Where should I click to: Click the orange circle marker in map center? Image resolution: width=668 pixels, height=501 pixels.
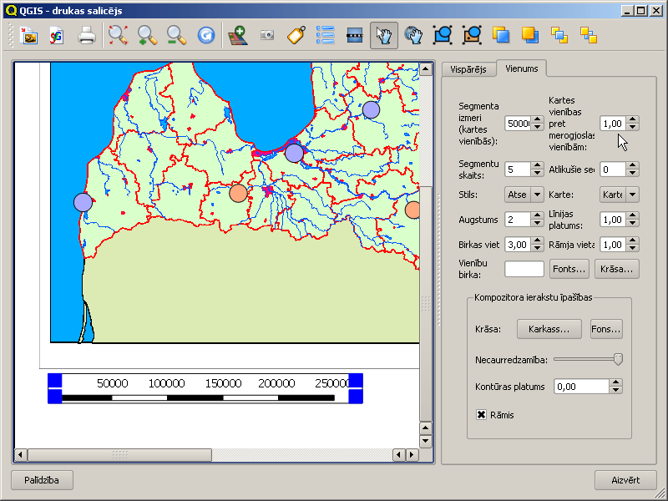click(238, 194)
